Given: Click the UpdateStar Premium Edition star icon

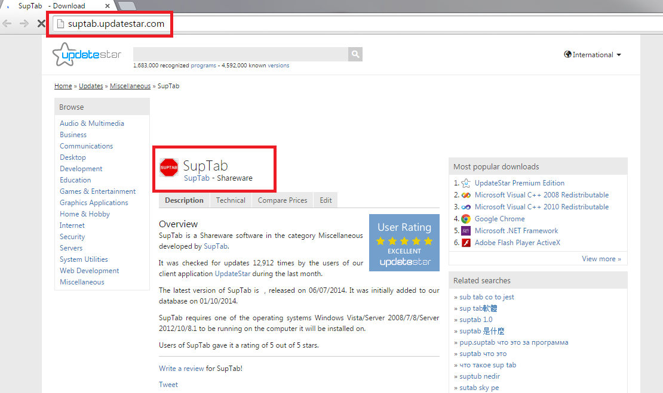Looking at the screenshot, I should pos(466,183).
